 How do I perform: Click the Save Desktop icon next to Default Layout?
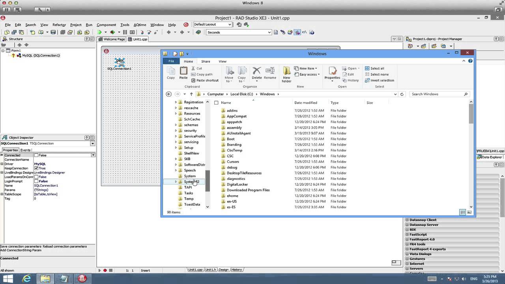tap(239, 24)
